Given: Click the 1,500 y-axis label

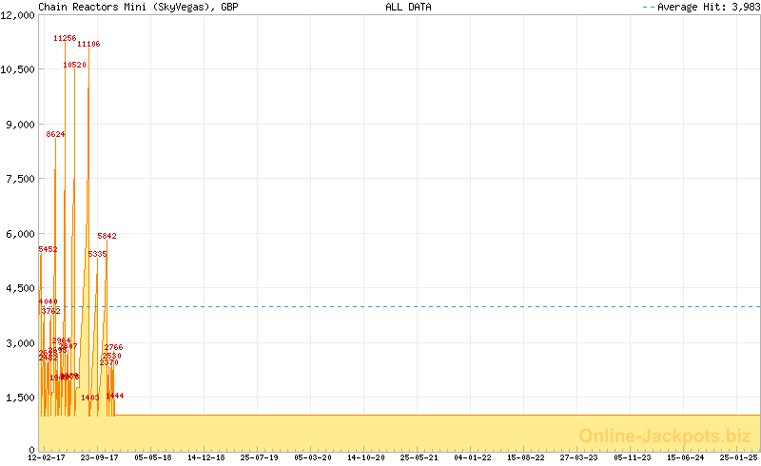Looking at the screenshot, I should (x=21, y=398).
